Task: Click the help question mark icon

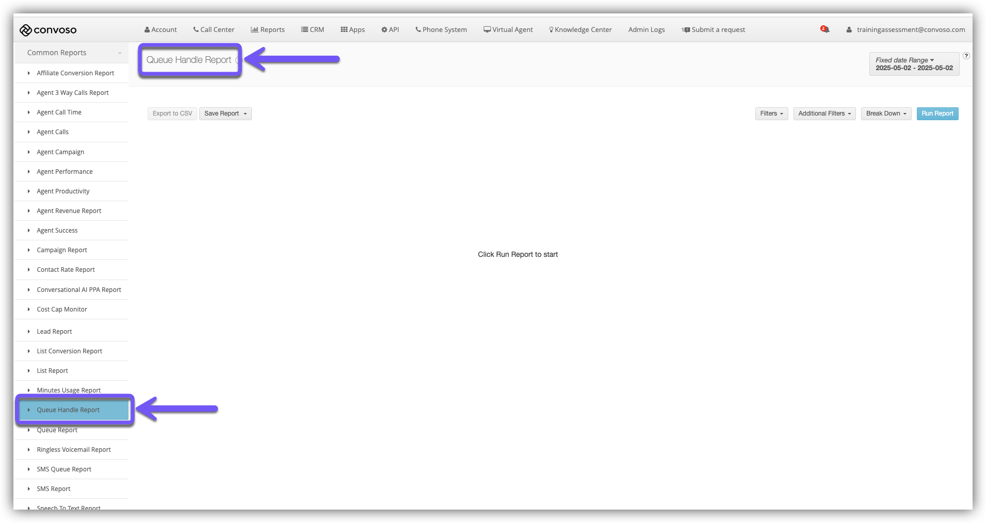Action: [966, 56]
